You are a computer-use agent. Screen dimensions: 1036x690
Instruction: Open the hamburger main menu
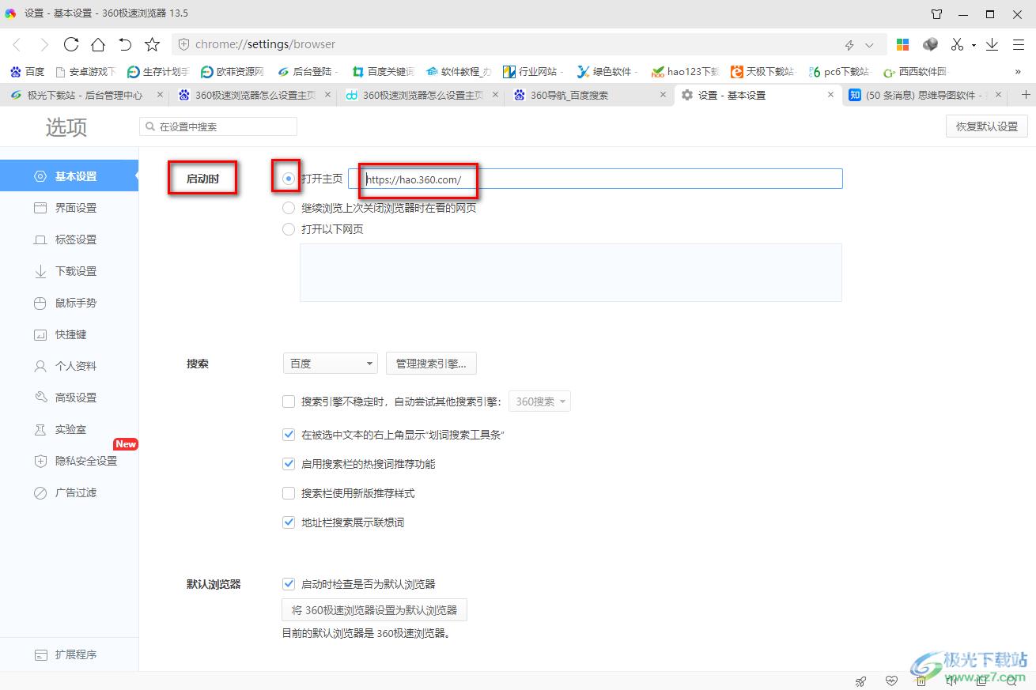coord(1018,44)
